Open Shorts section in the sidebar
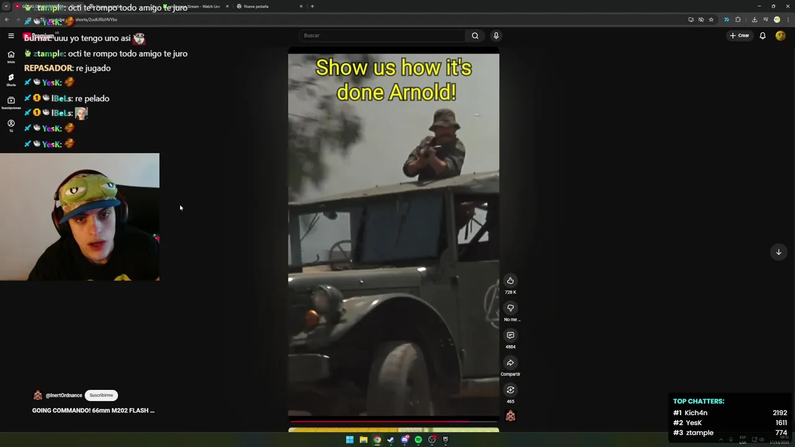Image resolution: width=795 pixels, height=447 pixels. click(11, 79)
